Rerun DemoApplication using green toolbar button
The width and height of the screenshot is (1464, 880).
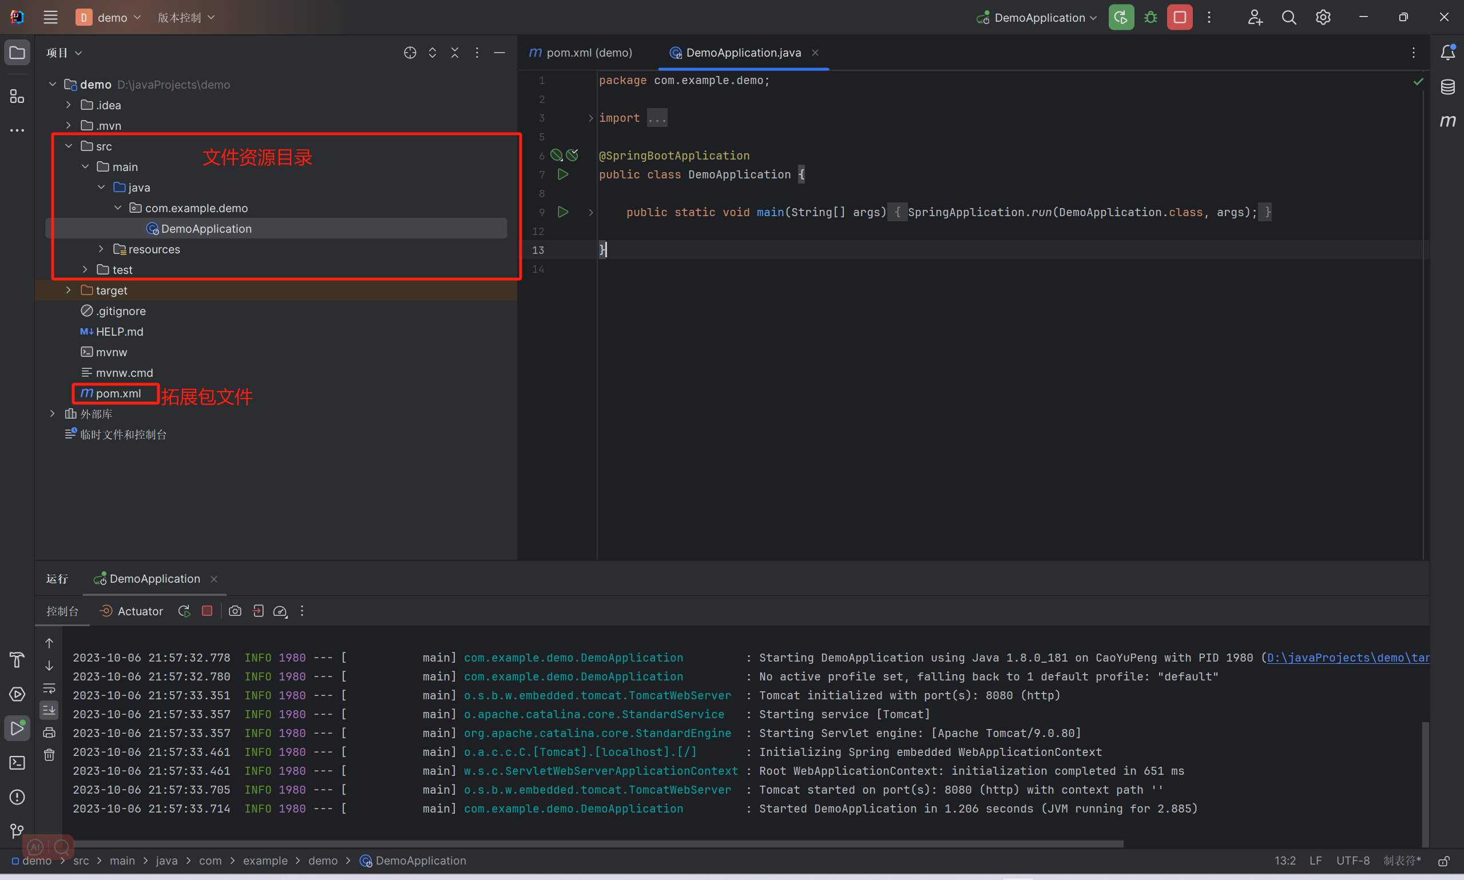click(x=1121, y=18)
